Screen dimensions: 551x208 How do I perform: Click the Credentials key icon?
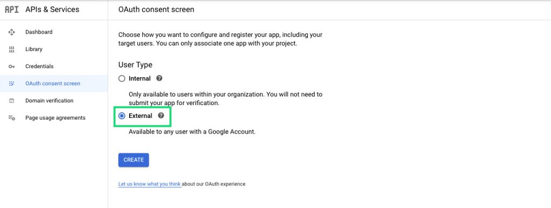[12, 66]
